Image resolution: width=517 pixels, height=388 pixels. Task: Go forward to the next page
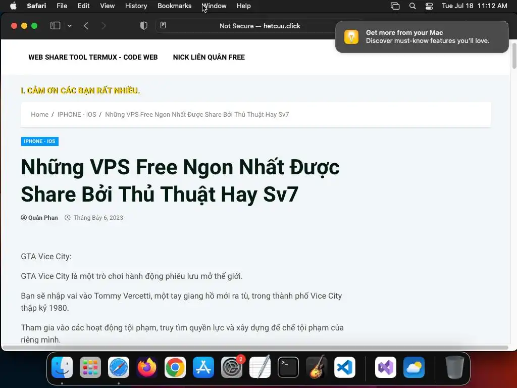tap(104, 26)
